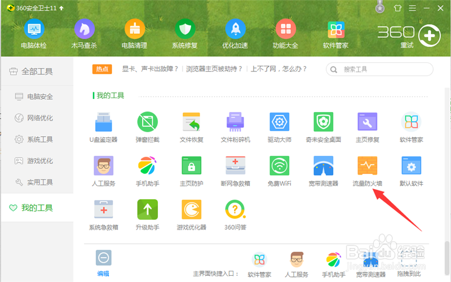
Task: Open 宽带测速器 shortcut in bottom bar
Action: 371,265
